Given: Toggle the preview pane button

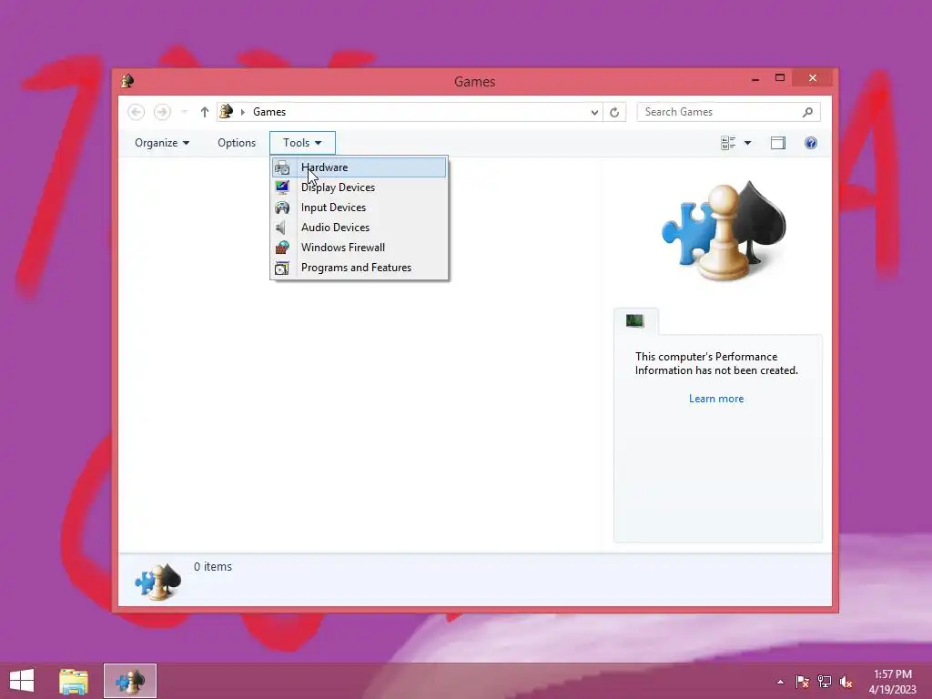Looking at the screenshot, I should point(778,143).
